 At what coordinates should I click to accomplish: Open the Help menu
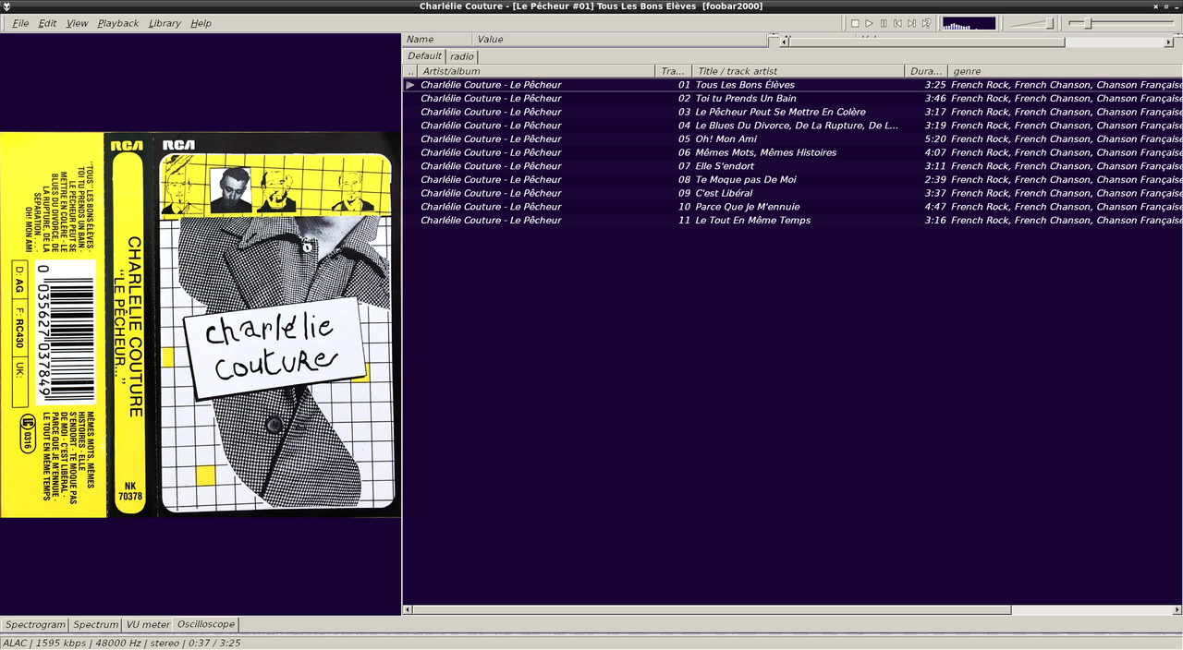point(201,23)
